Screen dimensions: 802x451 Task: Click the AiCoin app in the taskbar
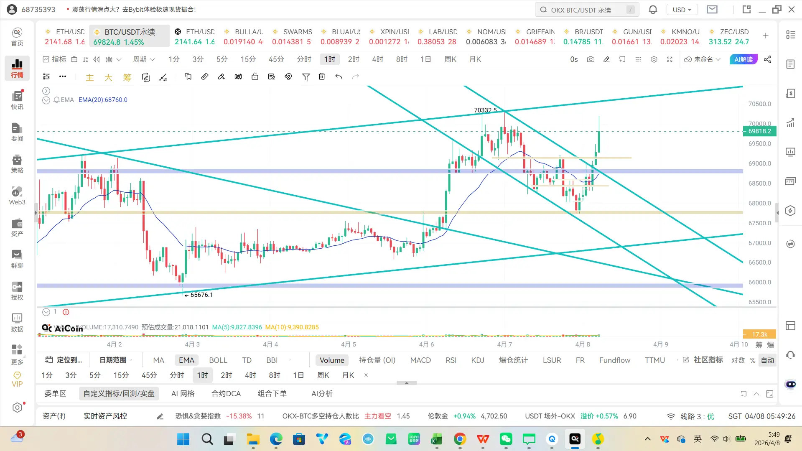pos(575,439)
